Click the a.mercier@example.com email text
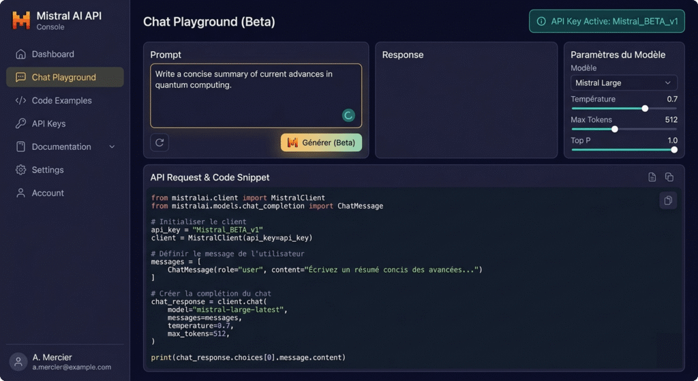 tap(72, 367)
